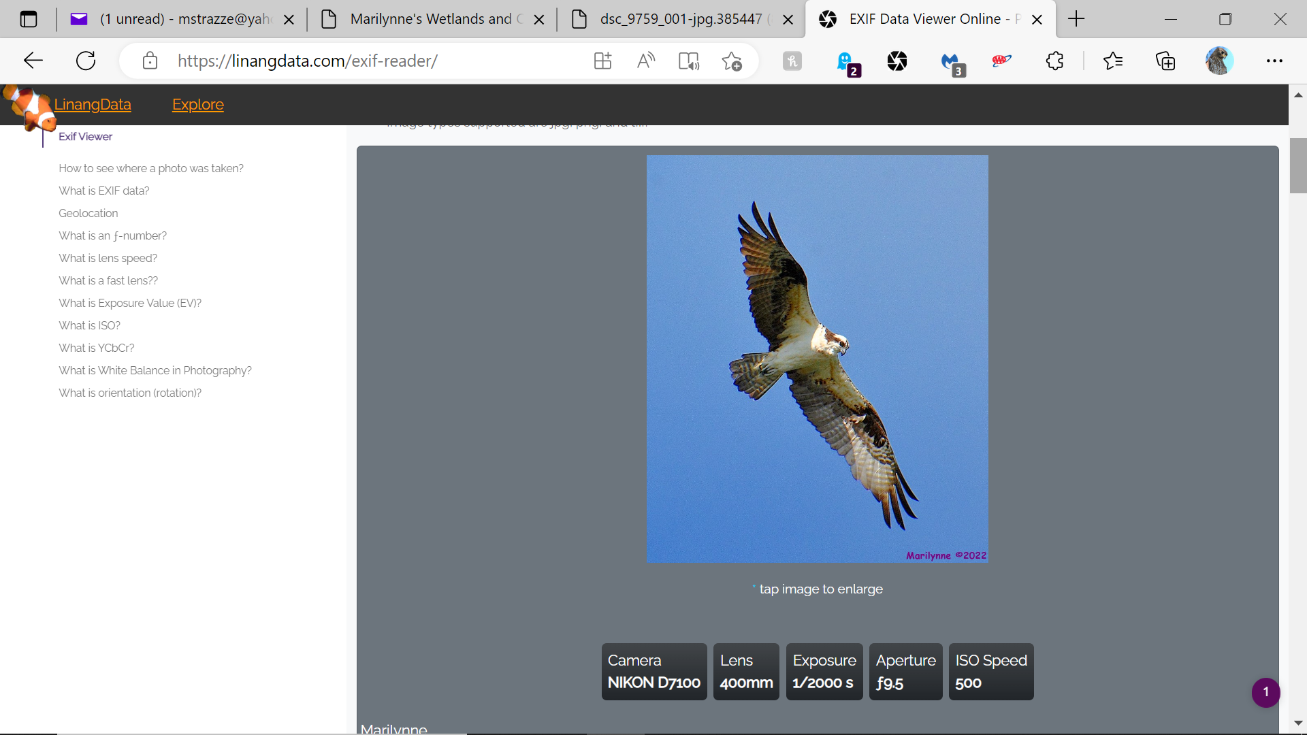The image size is (1307, 735).
Task: Switch to Marilynne's Wetlands tab
Action: point(430,19)
